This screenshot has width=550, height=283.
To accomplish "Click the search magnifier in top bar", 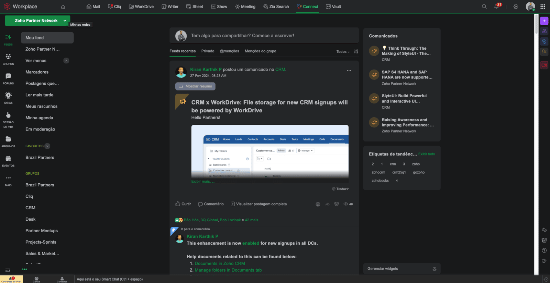I will tap(484, 7).
